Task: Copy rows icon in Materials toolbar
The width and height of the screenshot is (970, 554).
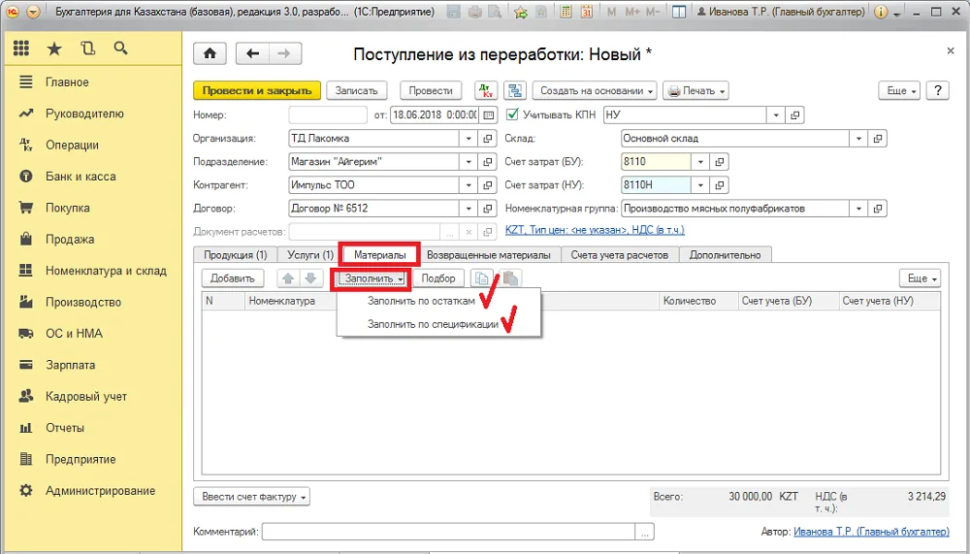Action: [482, 278]
